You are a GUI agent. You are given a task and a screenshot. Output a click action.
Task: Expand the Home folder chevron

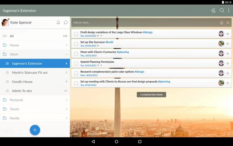coord(67,45)
